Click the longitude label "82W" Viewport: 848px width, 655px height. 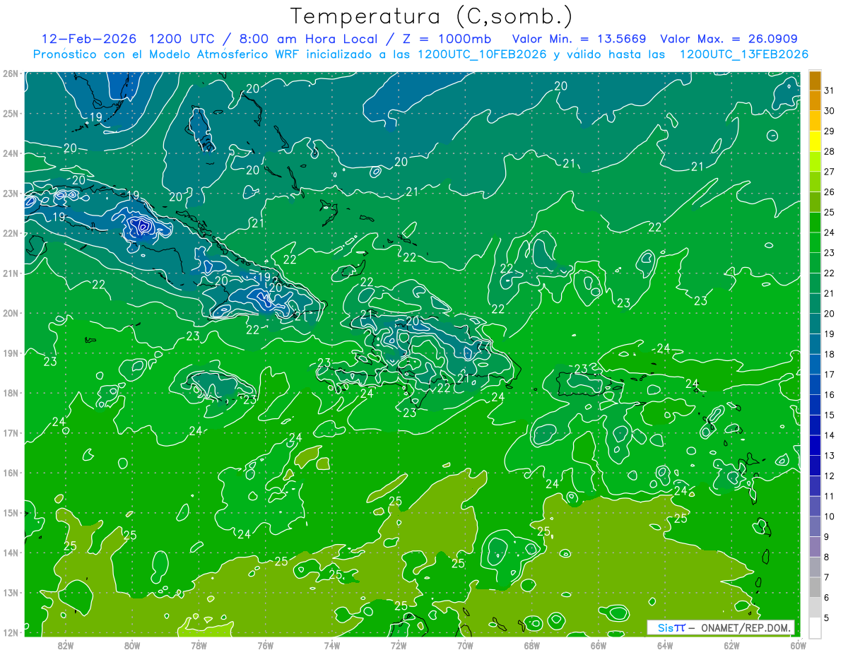click(66, 645)
